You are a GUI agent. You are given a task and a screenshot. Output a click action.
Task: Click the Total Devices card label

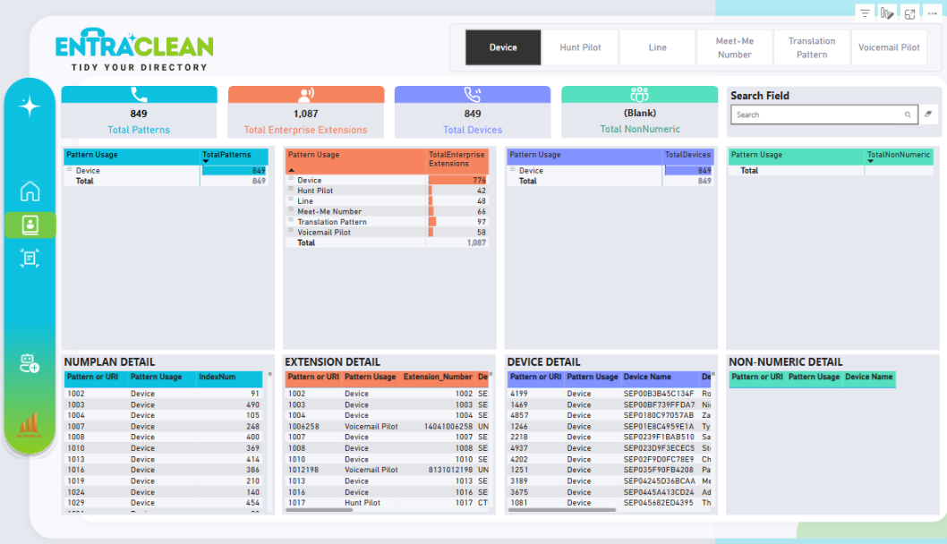[x=473, y=130]
